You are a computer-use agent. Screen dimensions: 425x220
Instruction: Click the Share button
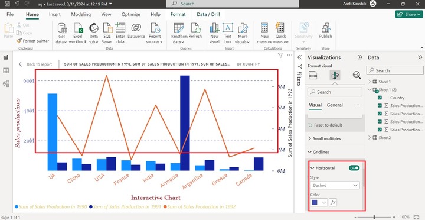409,14
